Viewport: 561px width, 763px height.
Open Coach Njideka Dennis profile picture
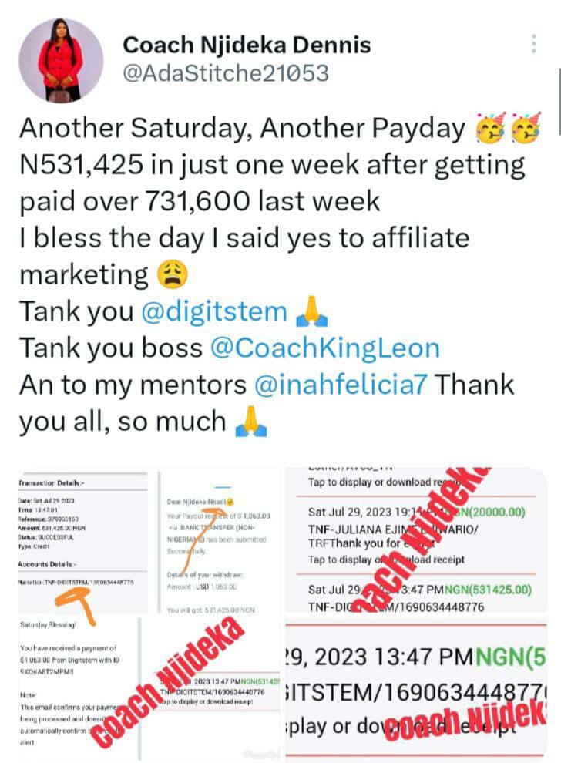tap(61, 60)
